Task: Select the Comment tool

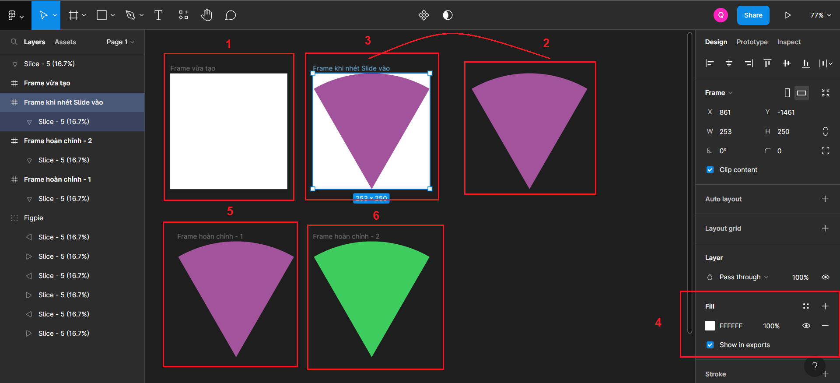Action: [231, 15]
